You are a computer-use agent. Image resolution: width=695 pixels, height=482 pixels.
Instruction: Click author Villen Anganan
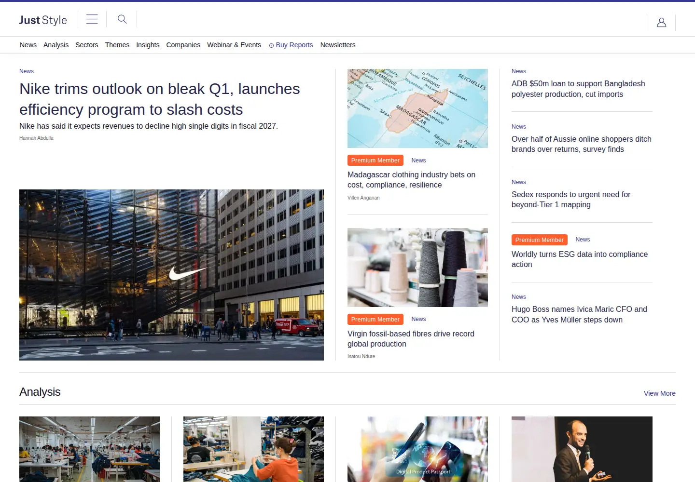tap(363, 198)
